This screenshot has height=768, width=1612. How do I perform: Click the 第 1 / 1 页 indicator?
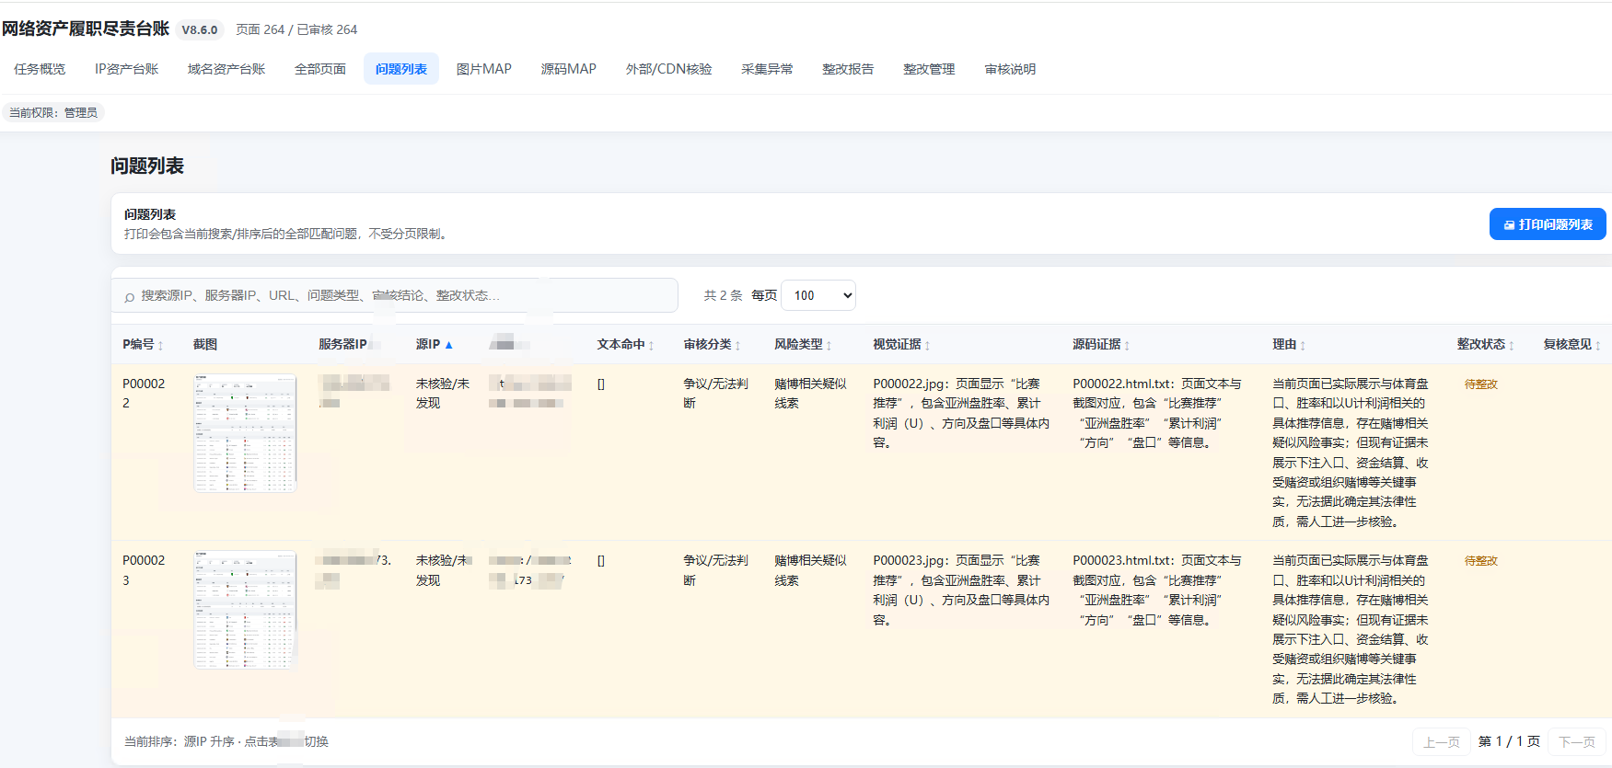pos(1509,741)
